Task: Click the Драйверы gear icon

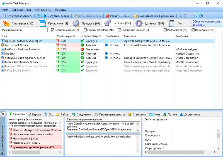Action: click(139, 23)
